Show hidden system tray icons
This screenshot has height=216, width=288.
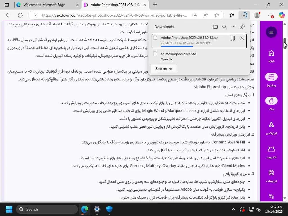233,209
